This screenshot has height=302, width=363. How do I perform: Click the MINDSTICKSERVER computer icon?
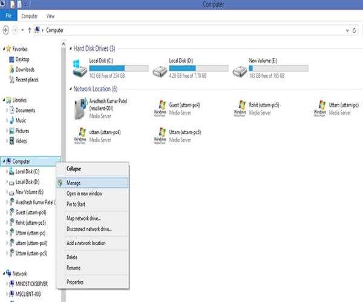[11, 284]
